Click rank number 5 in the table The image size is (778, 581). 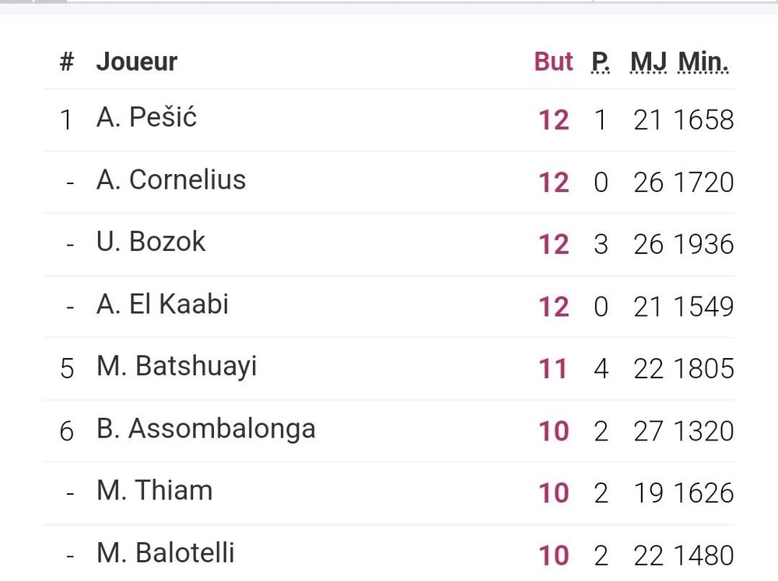[x=67, y=369]
